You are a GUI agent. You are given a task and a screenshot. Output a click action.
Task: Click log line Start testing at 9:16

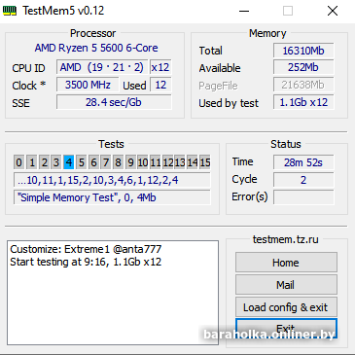(x=86, y=262)
